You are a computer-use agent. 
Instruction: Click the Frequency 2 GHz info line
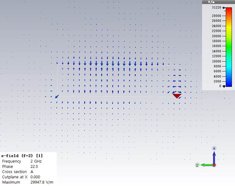click(21, 161)
